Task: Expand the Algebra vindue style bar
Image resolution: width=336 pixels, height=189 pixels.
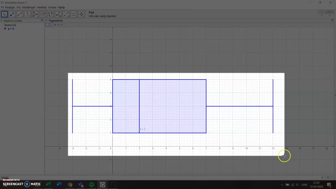Action: click(2, 20)
